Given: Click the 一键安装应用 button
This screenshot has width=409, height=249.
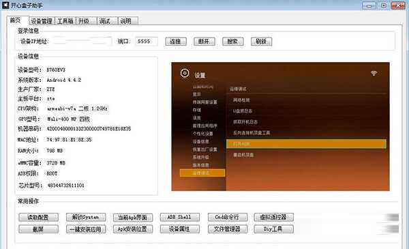Looking at the screenshot, I should click(86, 229).
